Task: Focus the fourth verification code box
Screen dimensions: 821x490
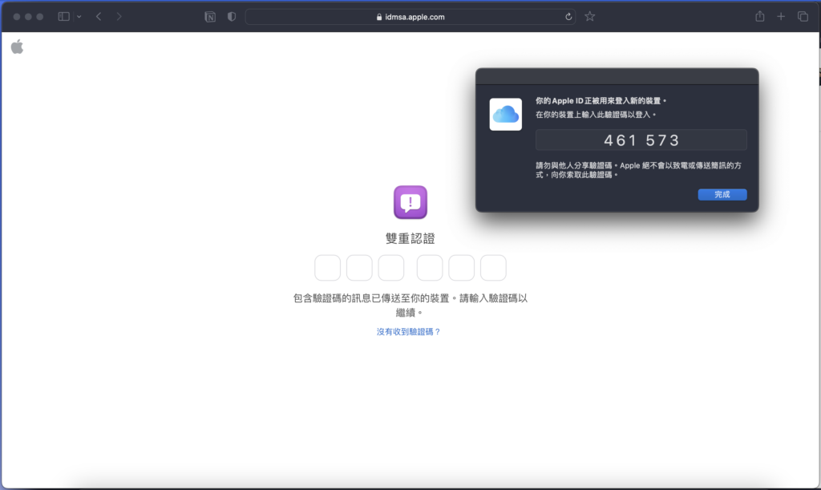Action: click(x=430, y=268)
